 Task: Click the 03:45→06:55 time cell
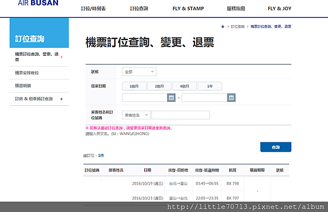coord(207,184)
